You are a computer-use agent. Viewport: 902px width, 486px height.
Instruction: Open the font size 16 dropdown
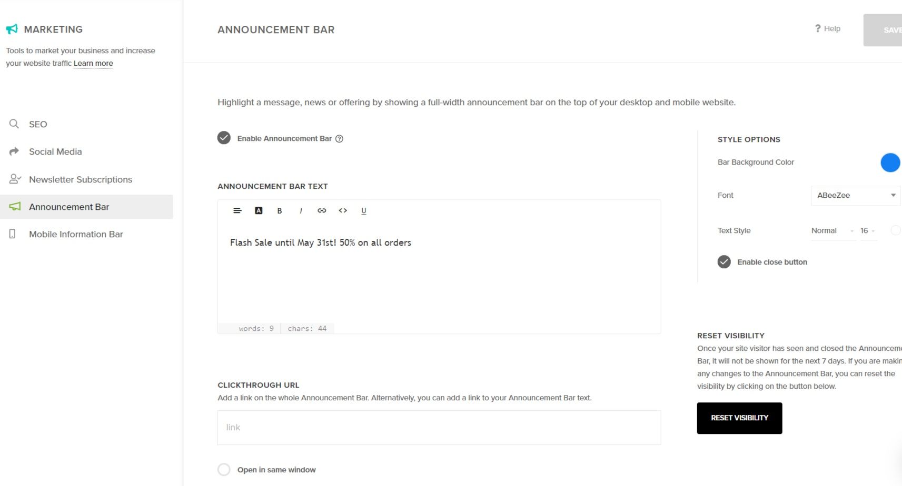868,231
